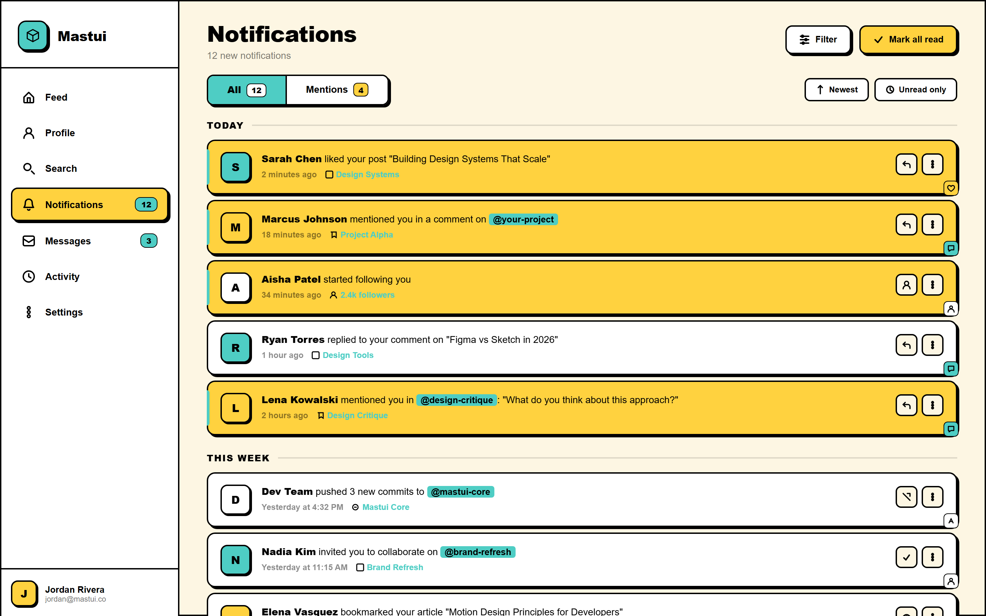986x616 pixels.
Task: Accept Nadia Kim's invite with checkmark button
Action: point(906,557)
